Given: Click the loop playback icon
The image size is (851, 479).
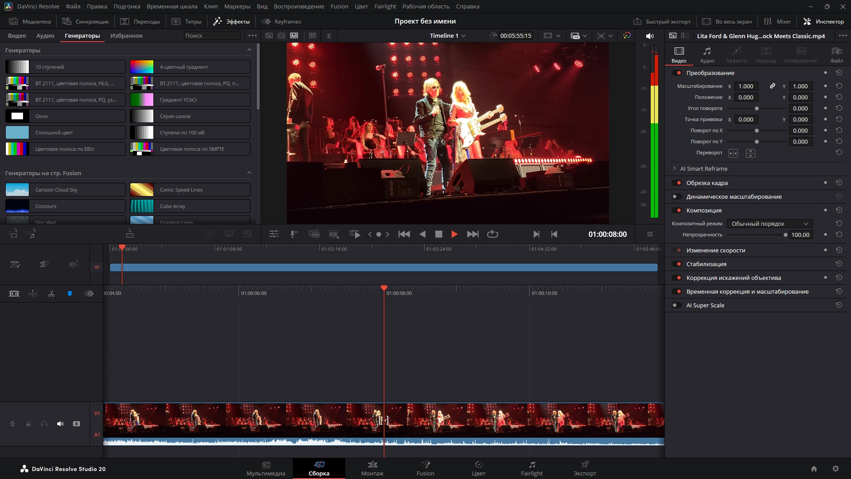Looking at the screenshot, I should pyautogui.click(x=492, y=234).
